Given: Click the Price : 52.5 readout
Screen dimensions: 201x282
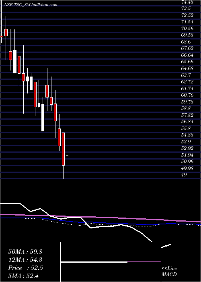Looking at the screenshot, I should 25,268.
